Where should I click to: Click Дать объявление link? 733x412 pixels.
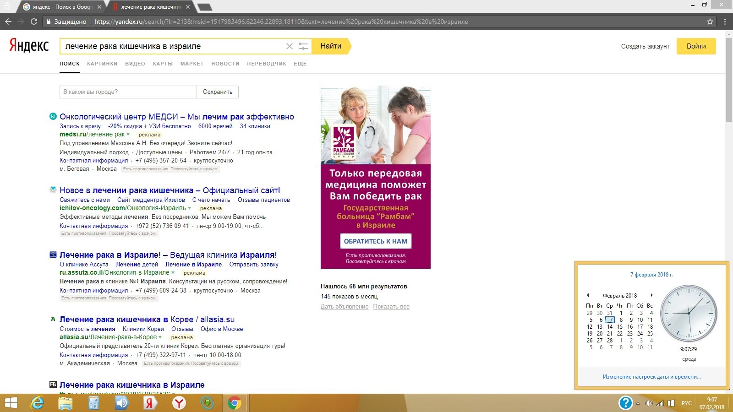[x=345, y=307]
